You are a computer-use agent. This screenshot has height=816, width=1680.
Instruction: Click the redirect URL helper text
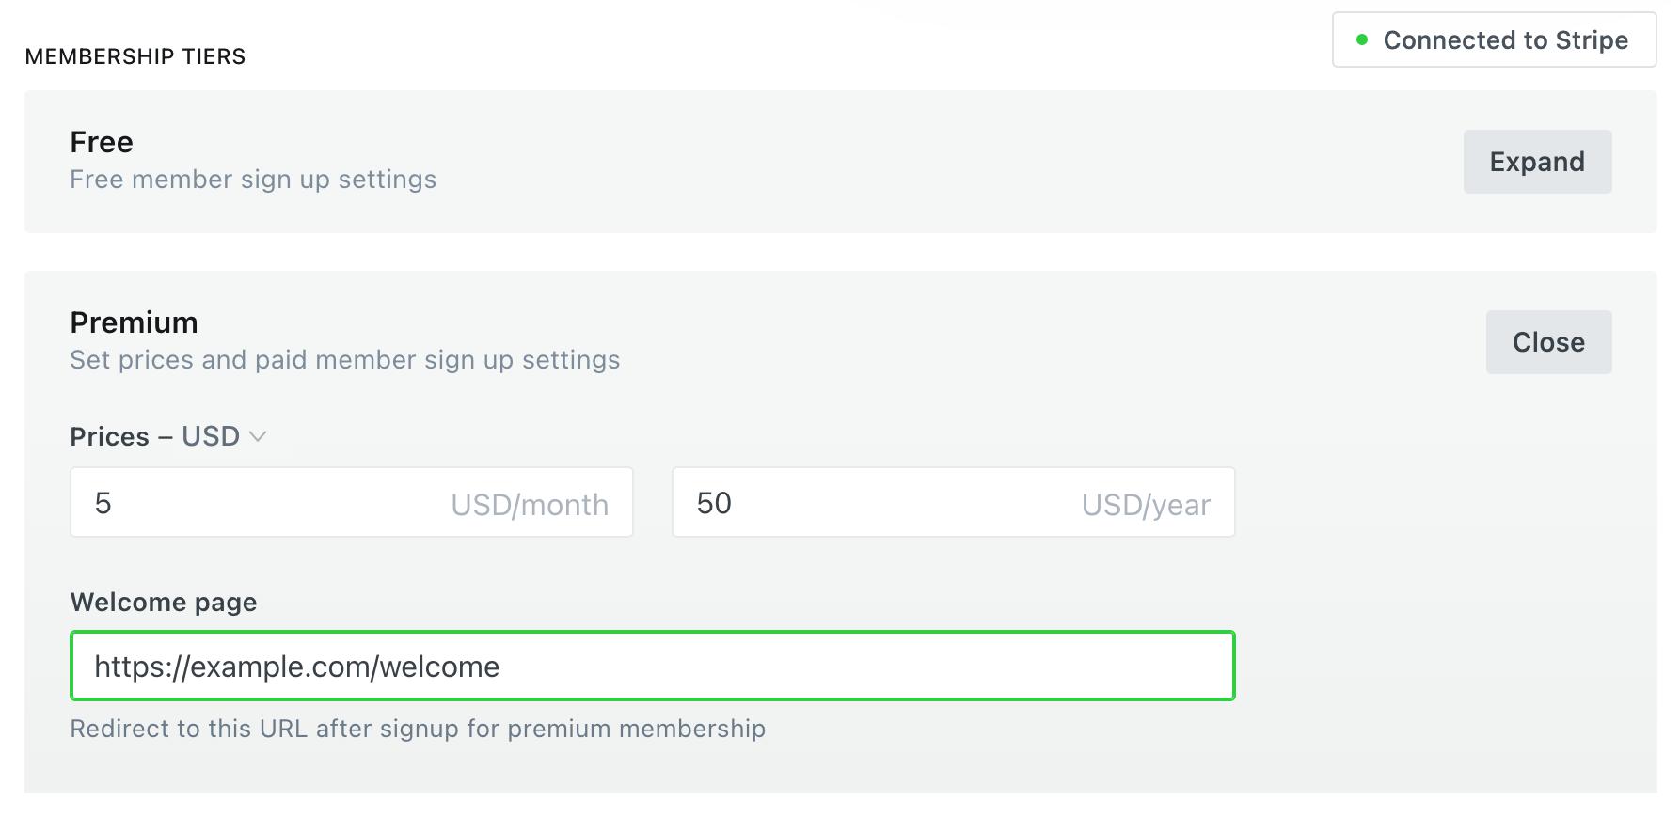418,729
